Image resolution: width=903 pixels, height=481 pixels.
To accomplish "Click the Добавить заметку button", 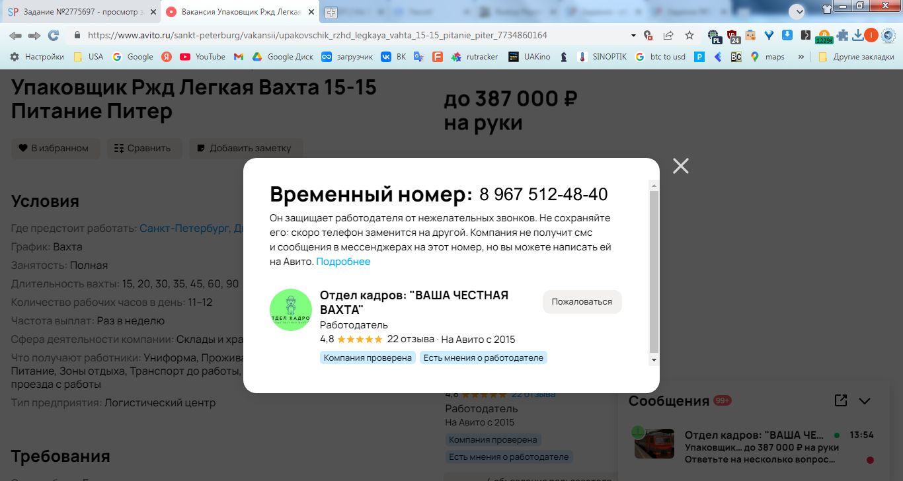I will coord(245,148).
